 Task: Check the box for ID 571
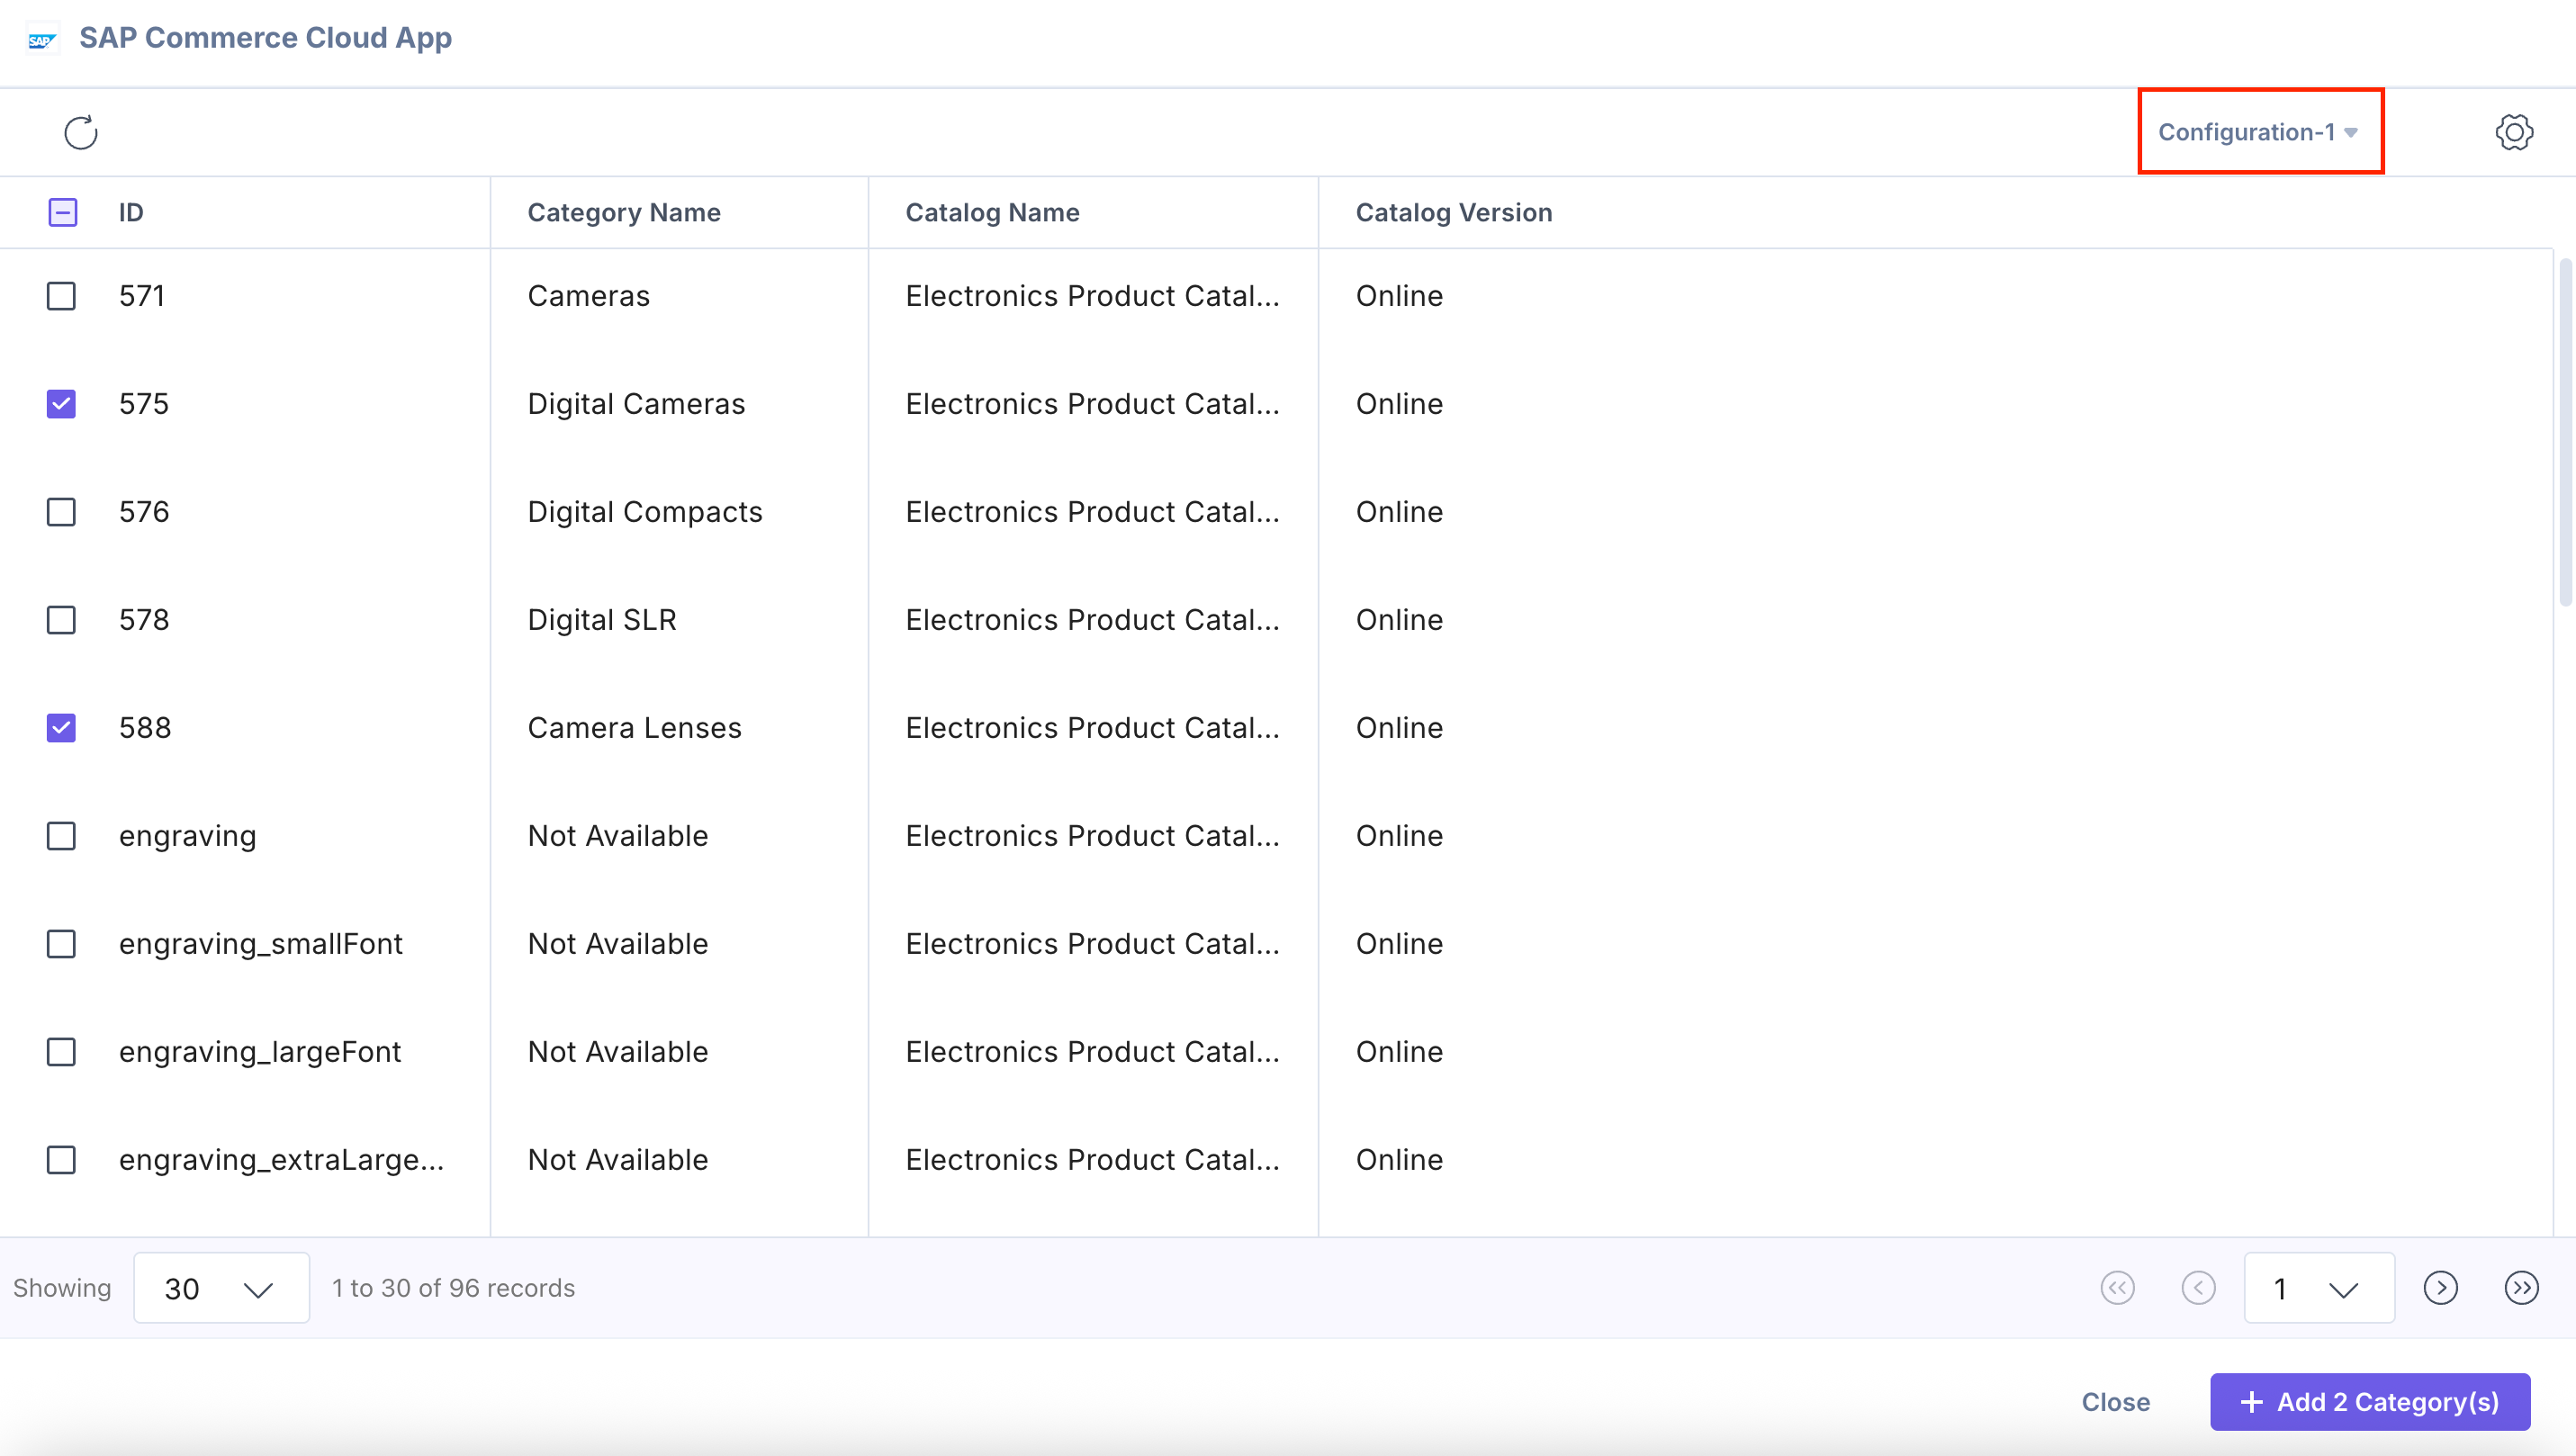point(62,296)
